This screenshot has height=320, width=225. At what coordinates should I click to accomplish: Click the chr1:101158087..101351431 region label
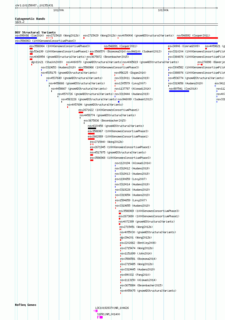tap(34, 5)
